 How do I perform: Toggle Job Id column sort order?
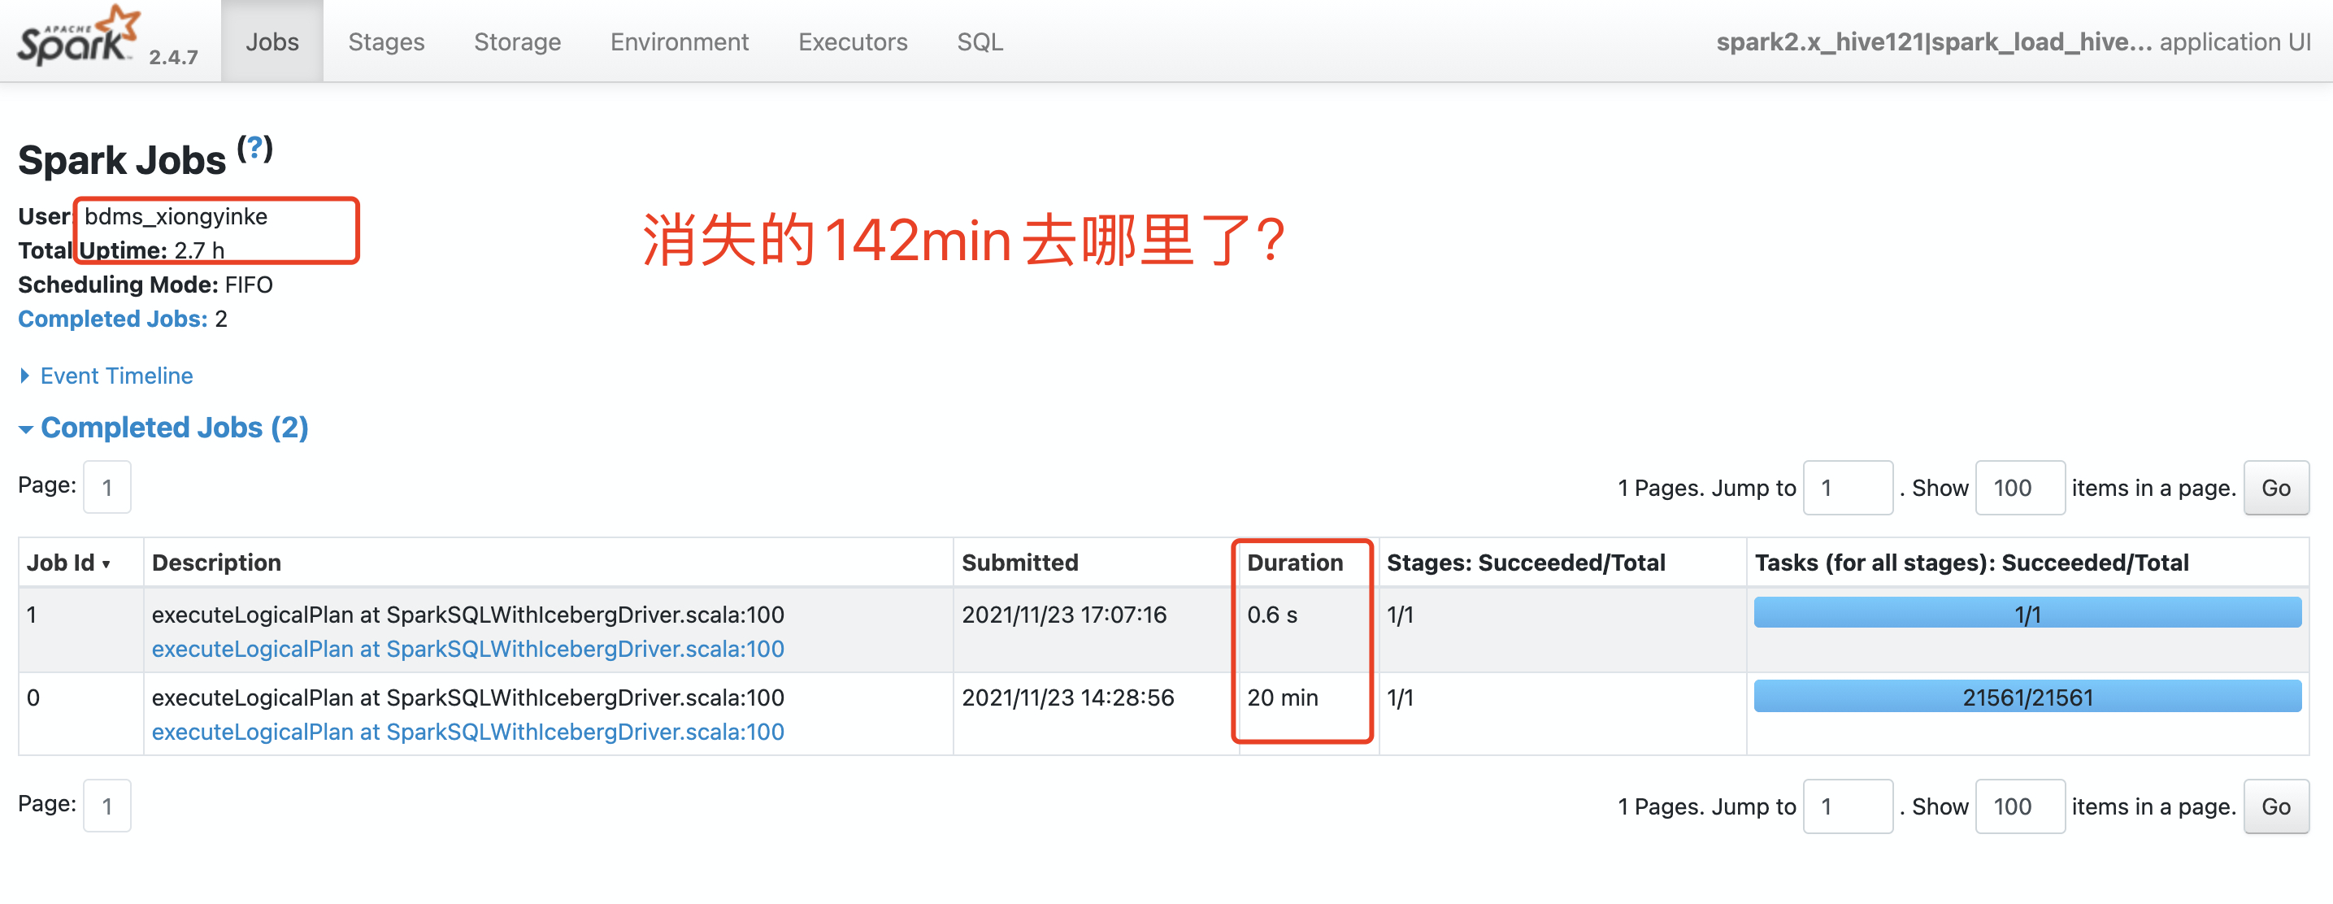coord(68,562)
